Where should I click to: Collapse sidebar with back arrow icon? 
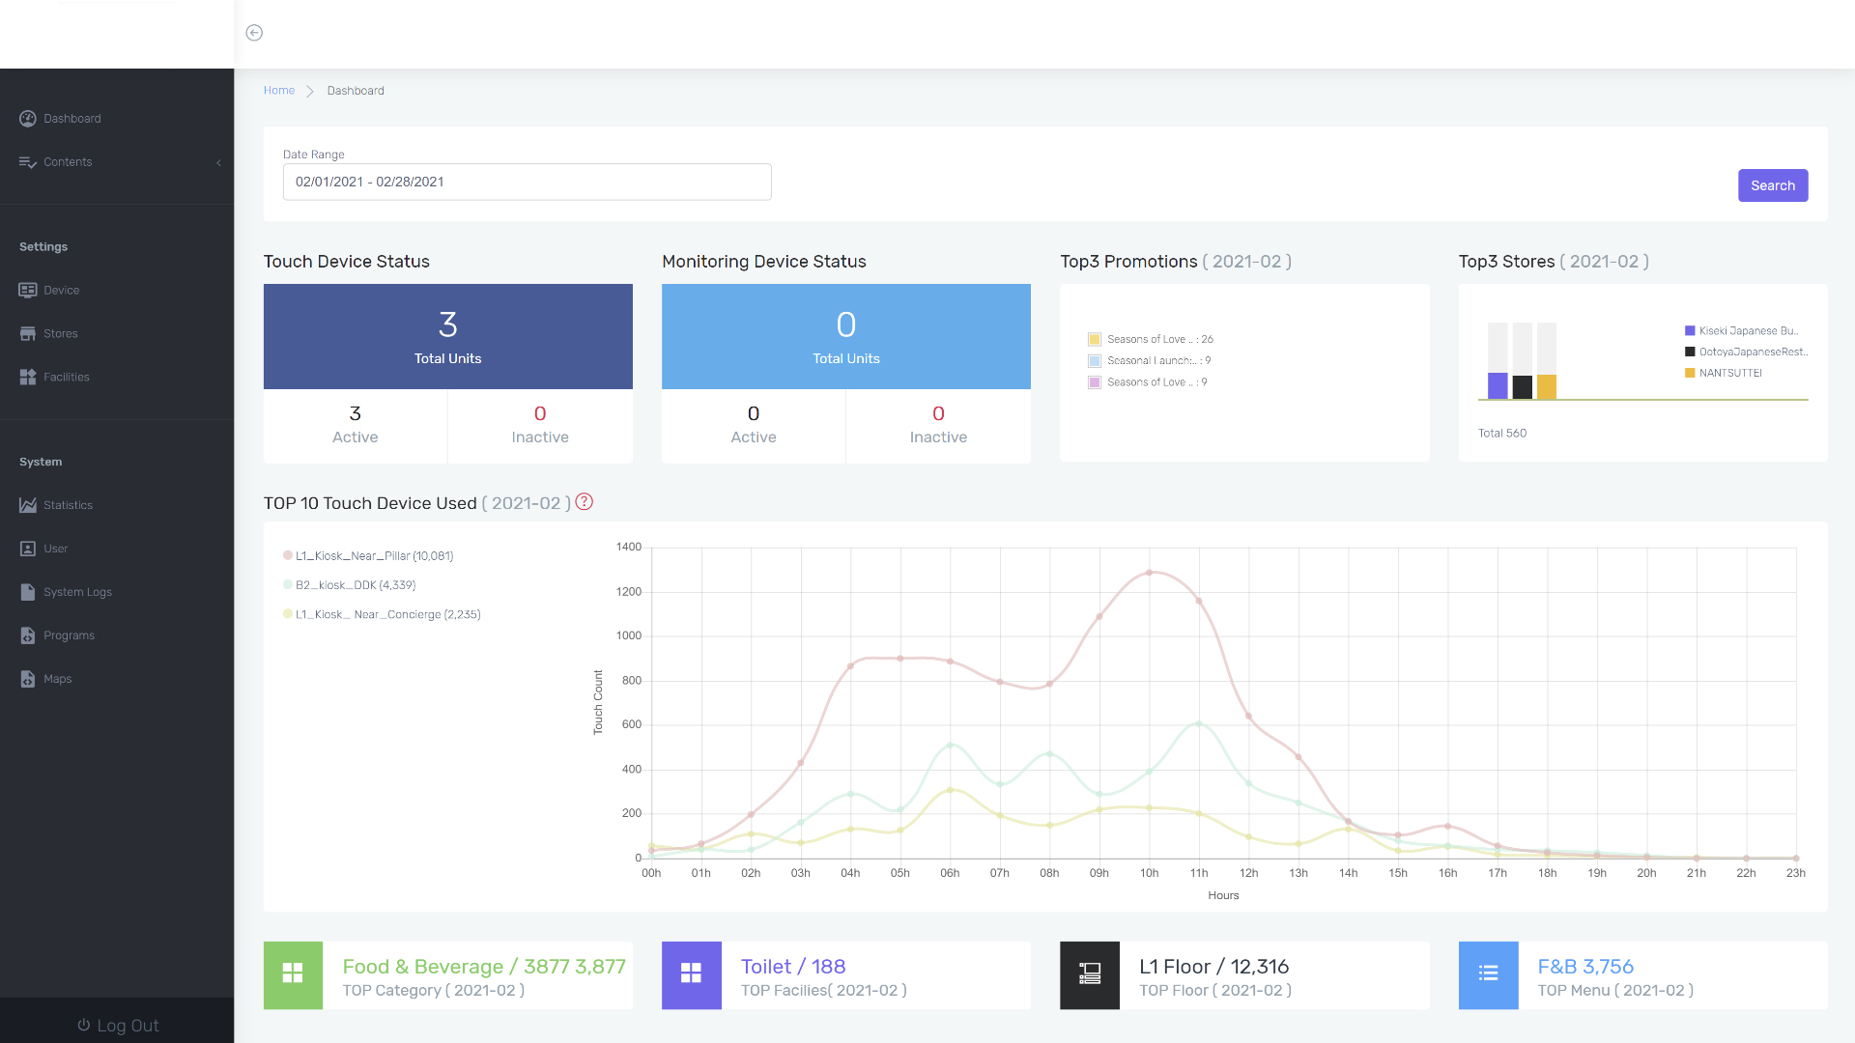(x=254, y=33)
